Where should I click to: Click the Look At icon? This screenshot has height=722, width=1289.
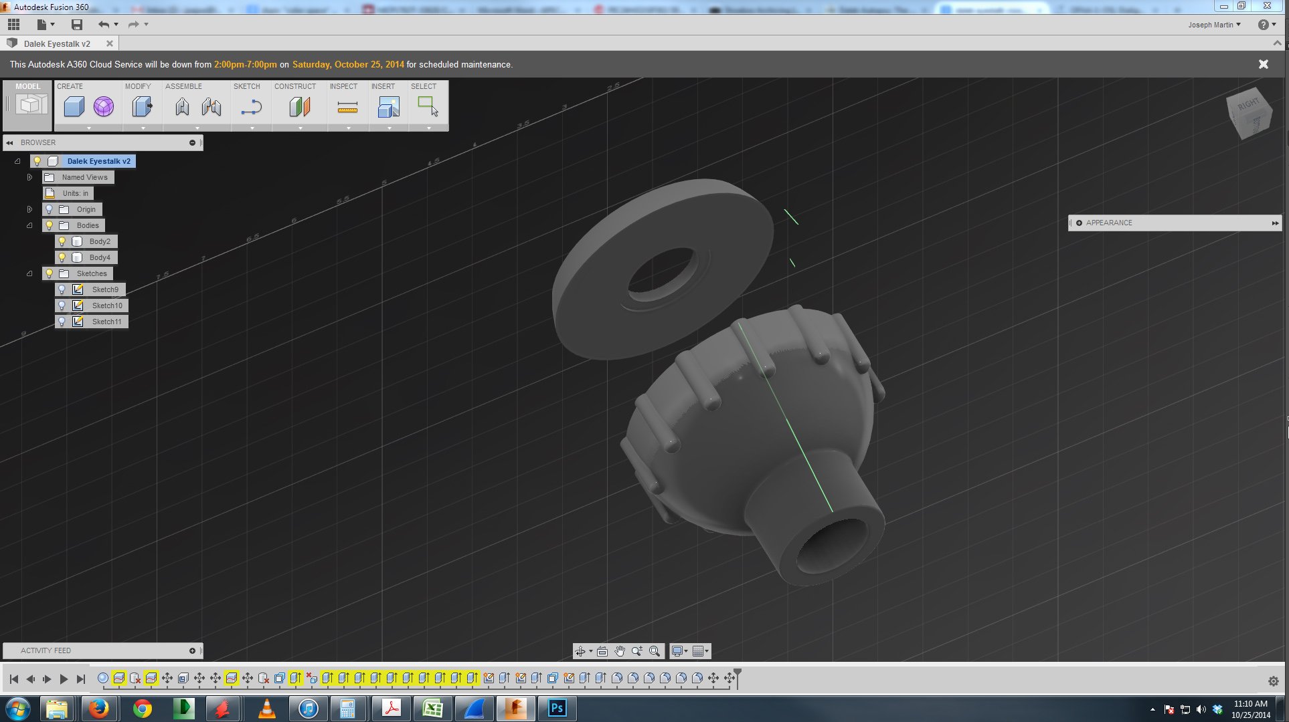pyautogui.click(x=602, y=651)
